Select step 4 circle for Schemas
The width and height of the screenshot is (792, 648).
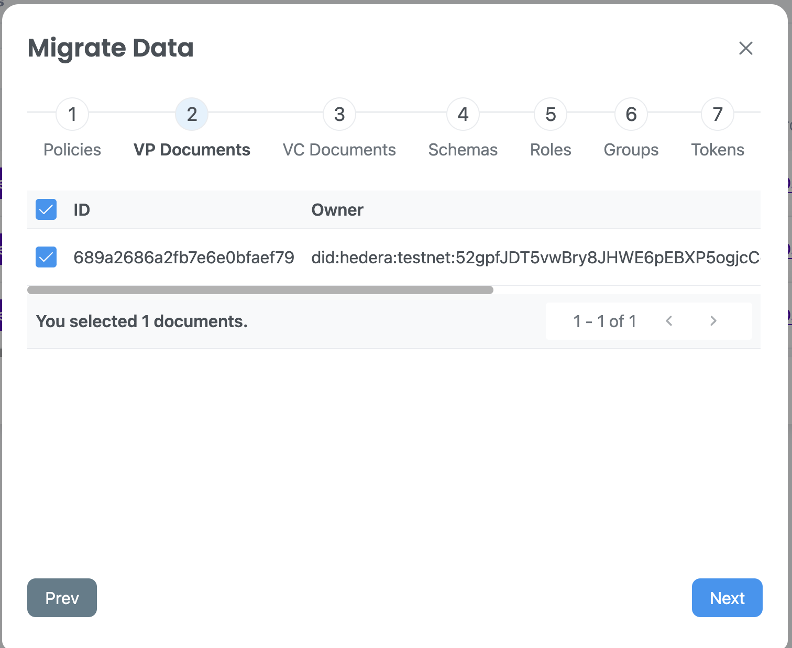[463, 114]
